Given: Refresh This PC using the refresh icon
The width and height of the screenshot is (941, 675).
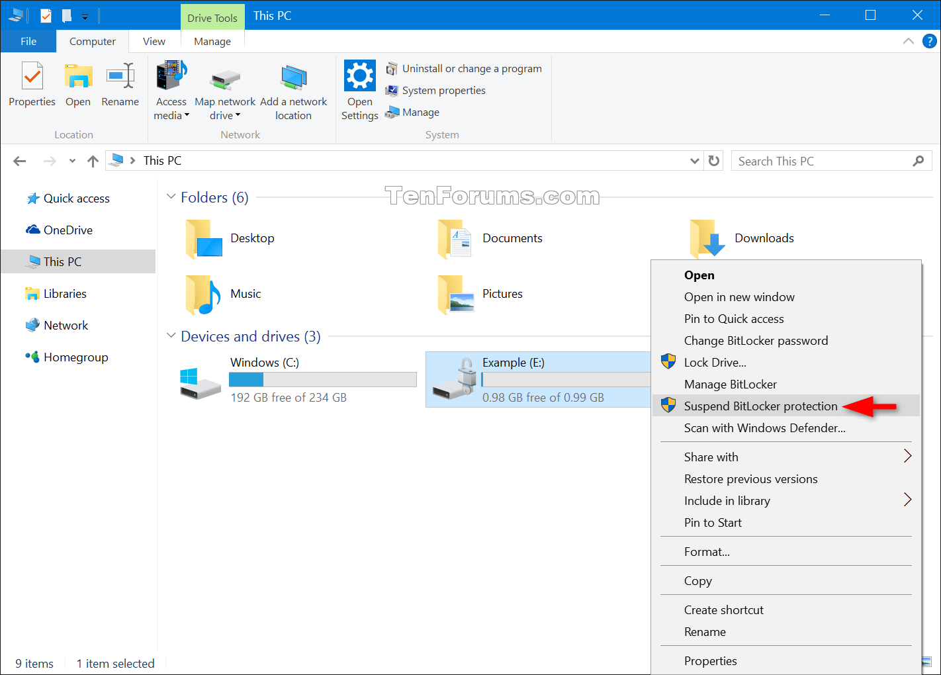Looking at the screenshot, I should tap(713, 160).
